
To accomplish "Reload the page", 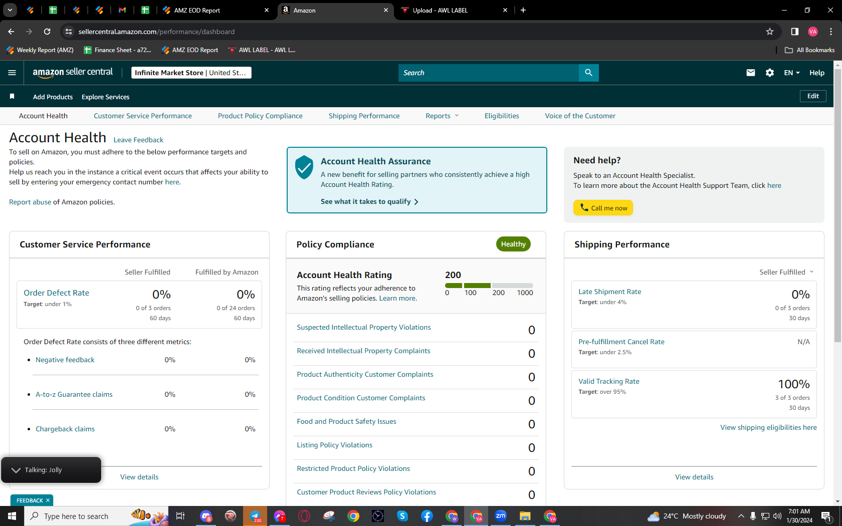I will click(47, 32).
